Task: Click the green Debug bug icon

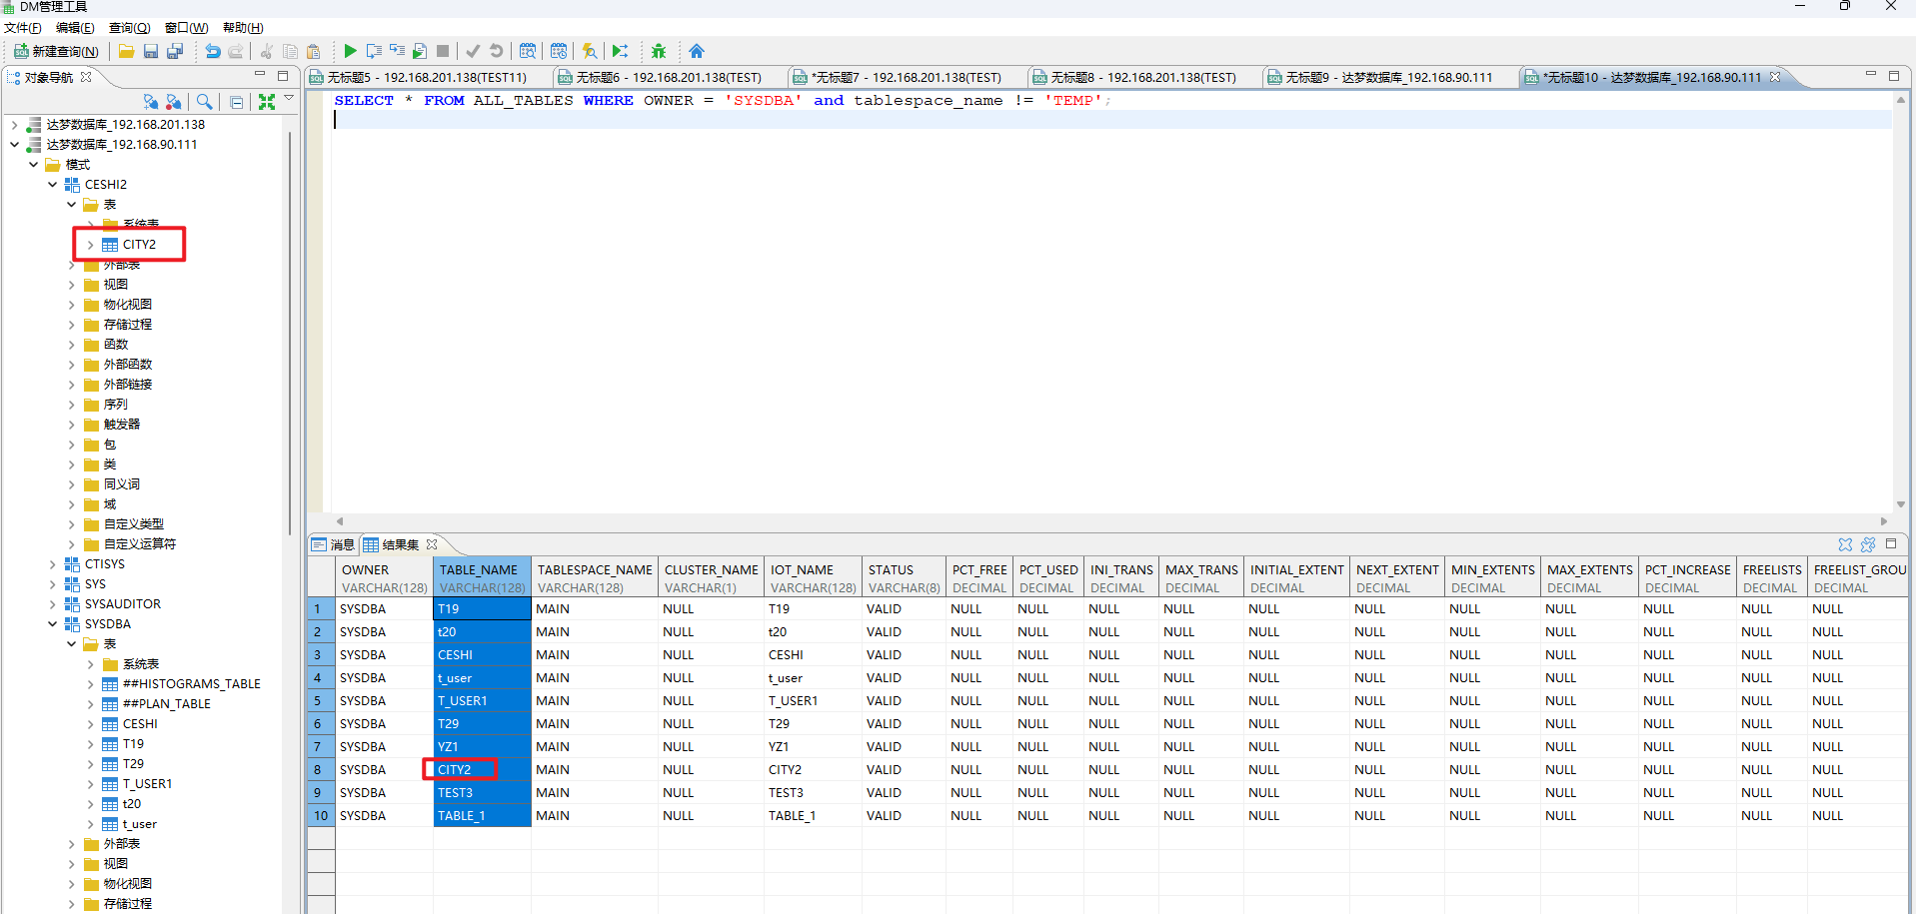Action: 659,51
